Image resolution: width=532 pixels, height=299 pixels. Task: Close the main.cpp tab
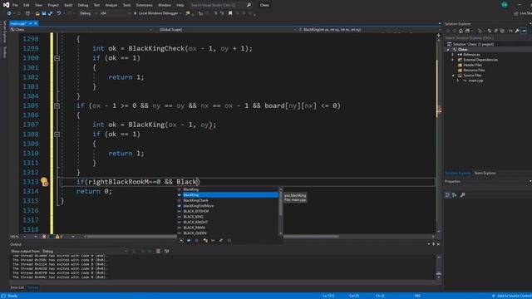[36, 23]
